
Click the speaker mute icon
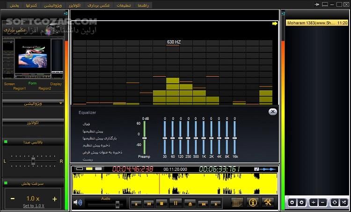(78, 203)
